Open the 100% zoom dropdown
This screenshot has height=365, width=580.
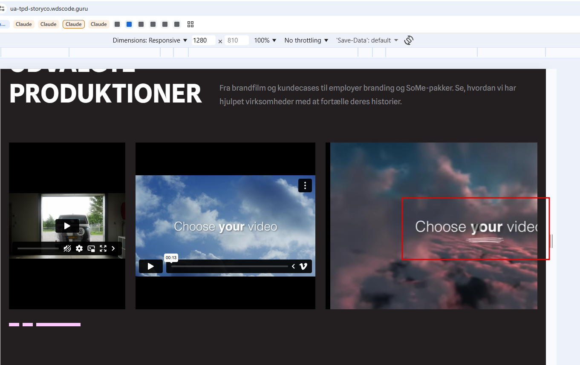265,40
